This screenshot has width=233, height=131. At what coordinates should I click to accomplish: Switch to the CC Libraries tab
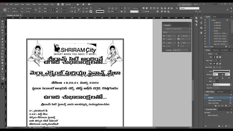pyautogui.click(x=225, y=50)
